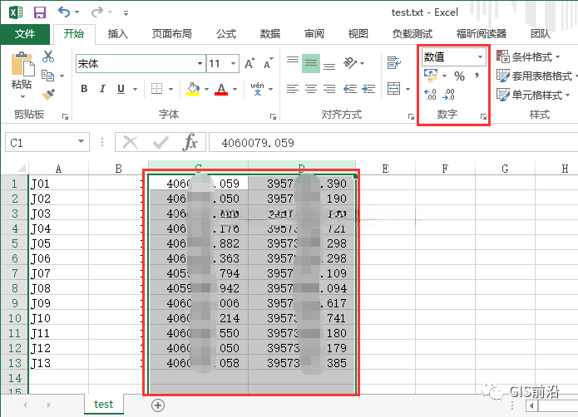This screenshot has width=578, height=417.
Task: Open the 文件 (File) tab
Action: click(25, 34)
